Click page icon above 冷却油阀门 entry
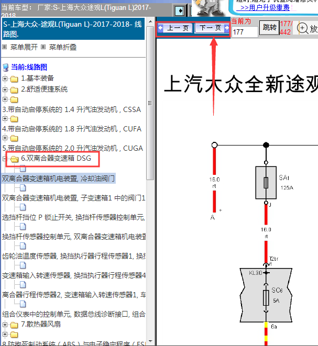This screenshot has height=346, width=318. [x=23, y=169]
